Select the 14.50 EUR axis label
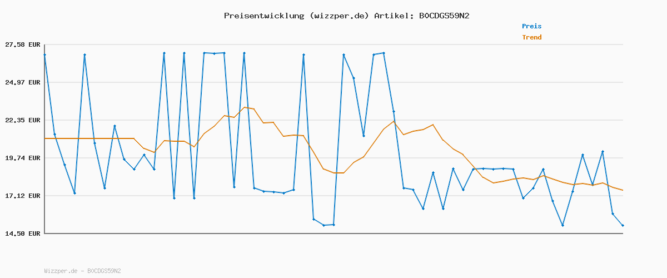The image size is (667, 278). pyautogui.click(x=22, y=234)
